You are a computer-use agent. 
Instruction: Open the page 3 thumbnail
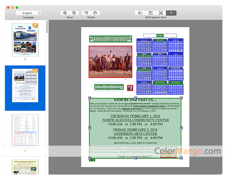pos(25,131)
